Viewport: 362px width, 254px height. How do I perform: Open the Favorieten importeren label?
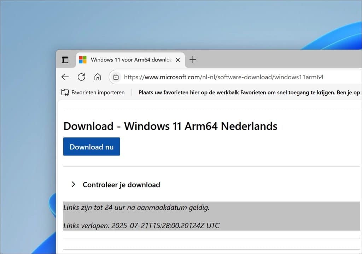[98, 92]
